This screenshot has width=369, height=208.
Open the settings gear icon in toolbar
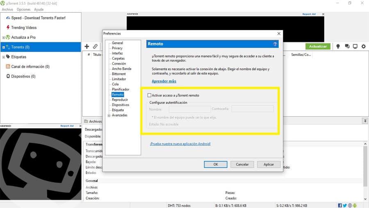(364, 46)
